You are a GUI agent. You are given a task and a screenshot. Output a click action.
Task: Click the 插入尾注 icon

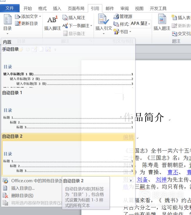(65, 18)
